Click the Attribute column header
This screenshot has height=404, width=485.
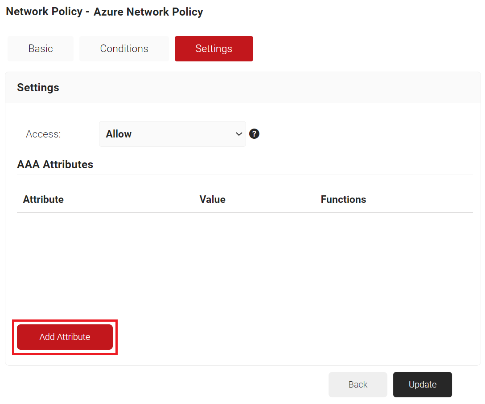pyautogui.click(x=43, y=199)
